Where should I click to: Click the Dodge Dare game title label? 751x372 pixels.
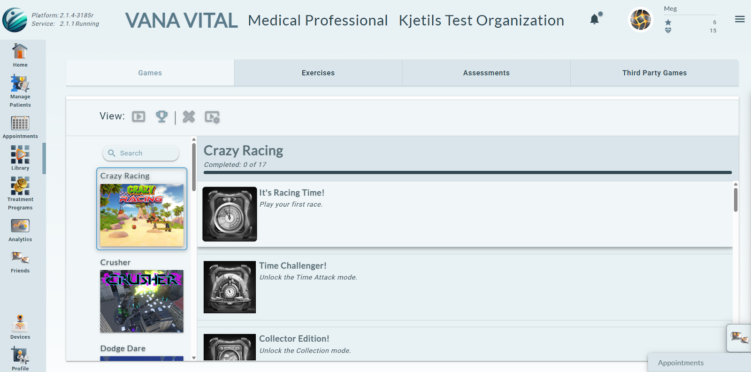tap(123, 348)
